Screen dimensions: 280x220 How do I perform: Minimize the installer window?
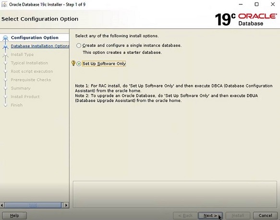tap(241, 4)
